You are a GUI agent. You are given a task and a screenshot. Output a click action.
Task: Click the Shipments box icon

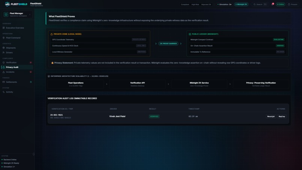[x=4, y=48]
